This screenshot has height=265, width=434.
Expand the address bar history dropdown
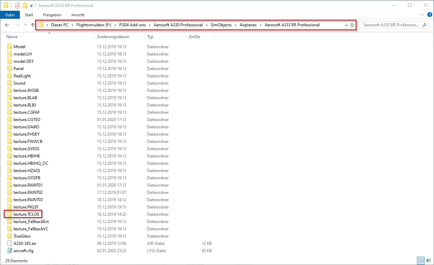pyautogui.click(x=346, y=25)
